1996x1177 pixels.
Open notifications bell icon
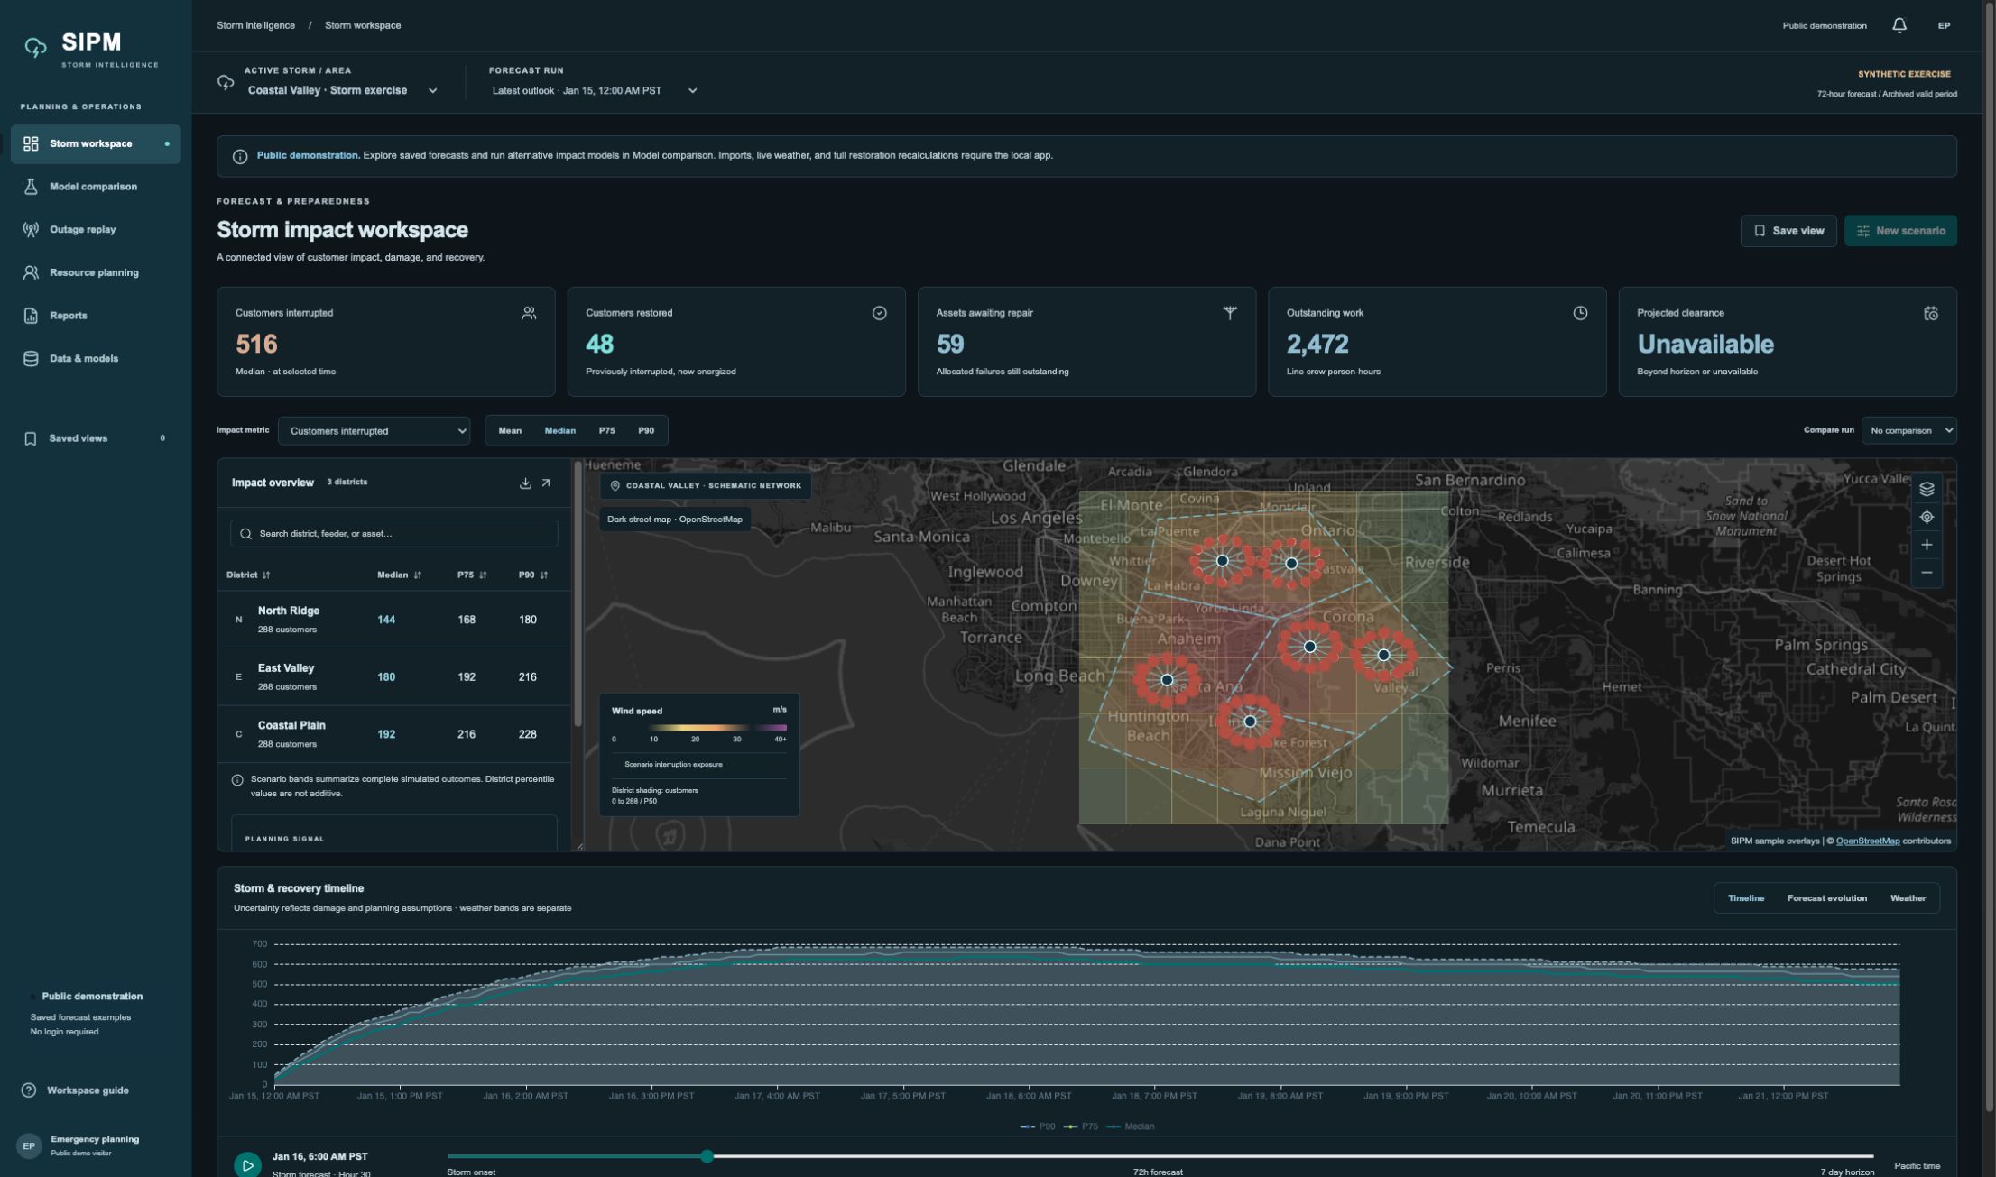pos(1899,25)
